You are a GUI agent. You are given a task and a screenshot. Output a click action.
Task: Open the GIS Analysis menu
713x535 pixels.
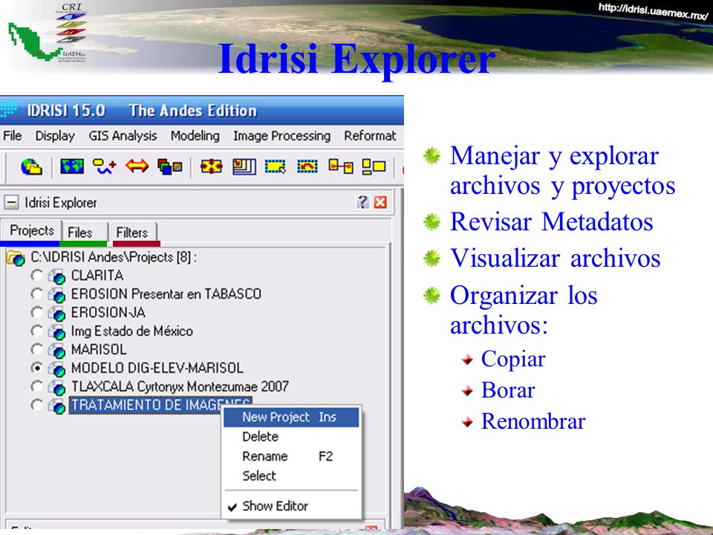123,136
